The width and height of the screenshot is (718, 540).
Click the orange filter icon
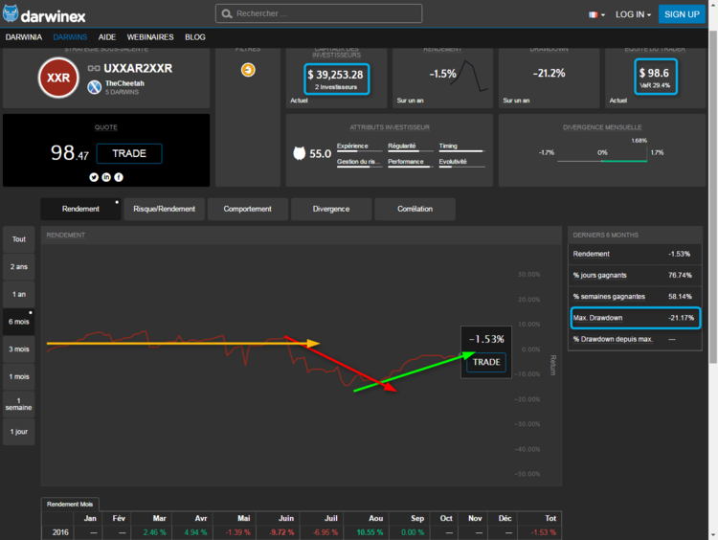(x=248, y=70)
